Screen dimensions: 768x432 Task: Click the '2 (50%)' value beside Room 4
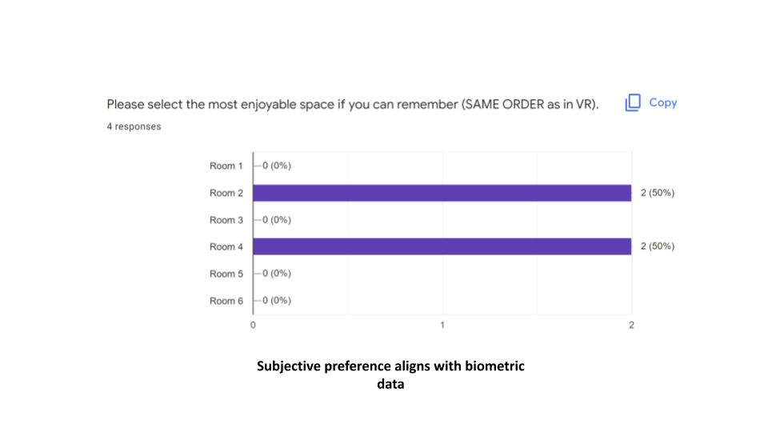tap(658, 246)
